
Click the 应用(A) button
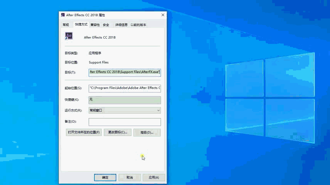point(154,177)
